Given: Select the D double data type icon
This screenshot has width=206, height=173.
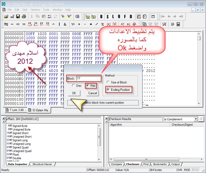Looking at the screenshot, I should click(x=131, y=17).
